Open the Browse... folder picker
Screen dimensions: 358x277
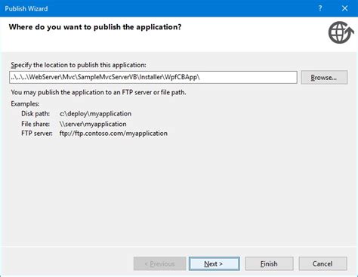point(324,78)
